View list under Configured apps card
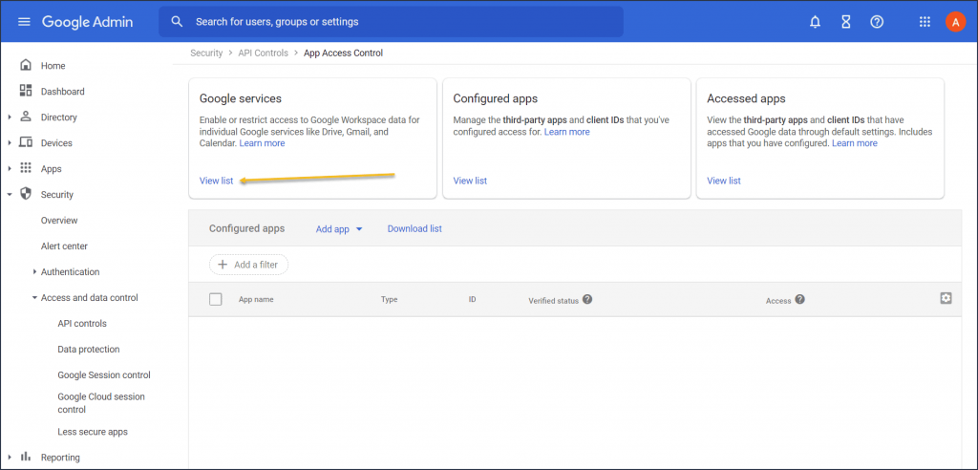Viewport: 978px width, 470px height. pos(470,181)
